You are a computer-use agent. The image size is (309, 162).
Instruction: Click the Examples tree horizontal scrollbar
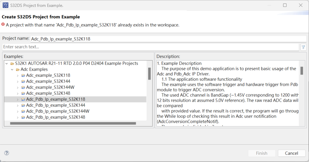pos(73,123)
